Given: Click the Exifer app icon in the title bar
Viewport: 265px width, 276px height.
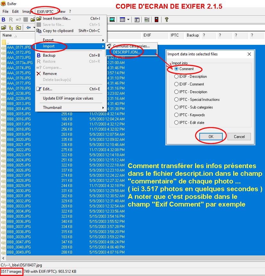Looking at the screenshot, I should [3, 4].
